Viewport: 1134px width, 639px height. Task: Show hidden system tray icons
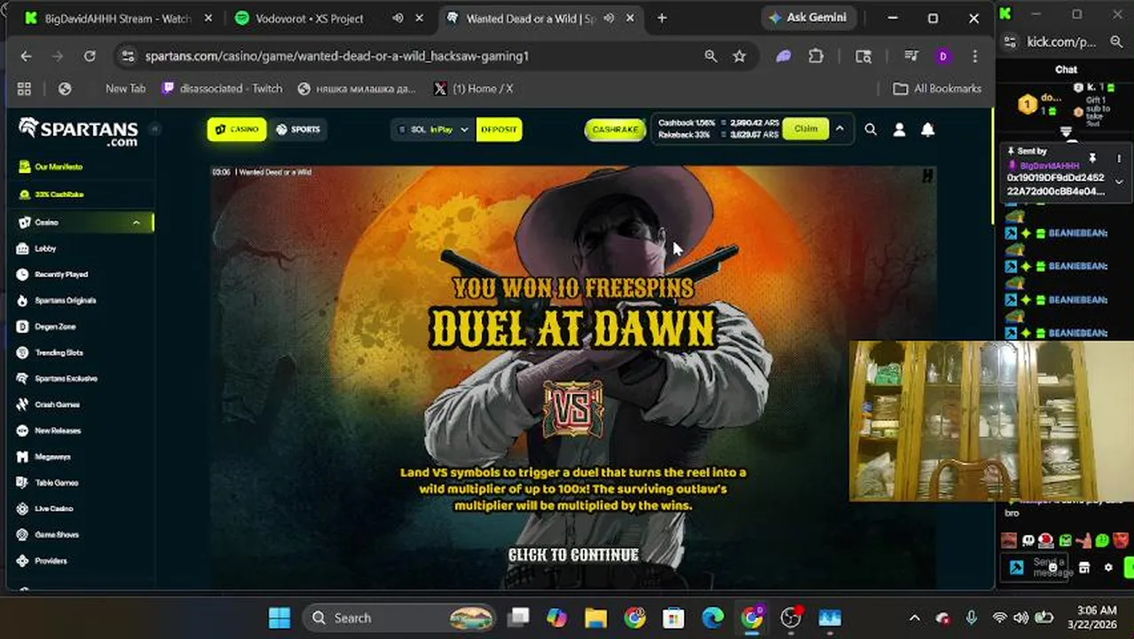(x=915, y=618)
